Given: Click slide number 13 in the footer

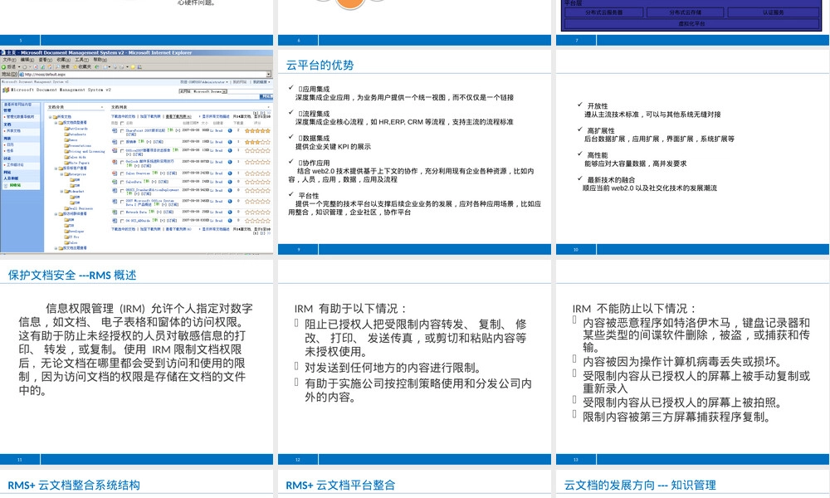Looking at the screenshot, I should click(576, 459).
